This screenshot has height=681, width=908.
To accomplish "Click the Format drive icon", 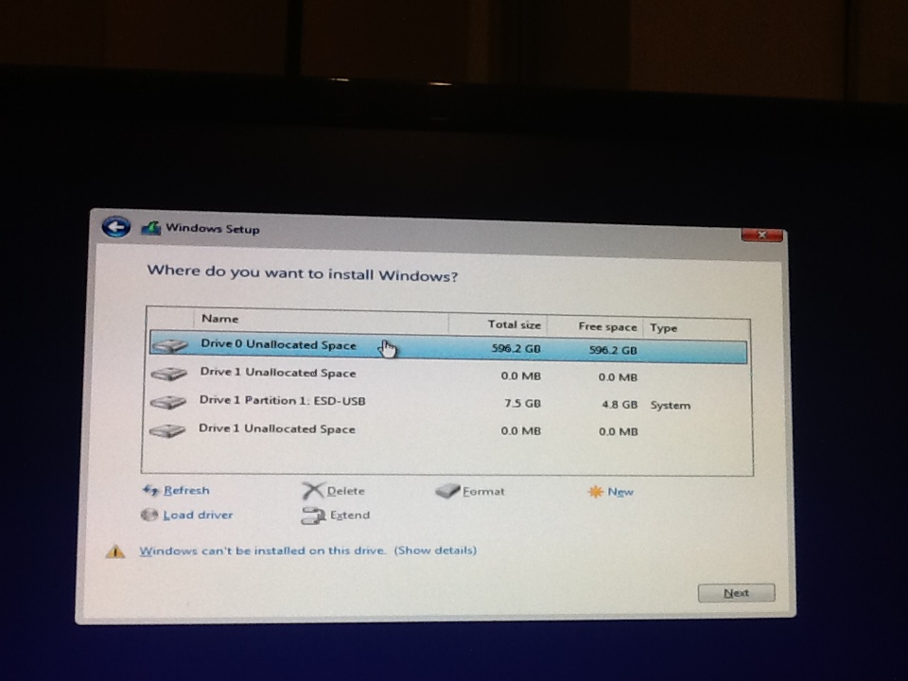I will (x=447, y=491).
